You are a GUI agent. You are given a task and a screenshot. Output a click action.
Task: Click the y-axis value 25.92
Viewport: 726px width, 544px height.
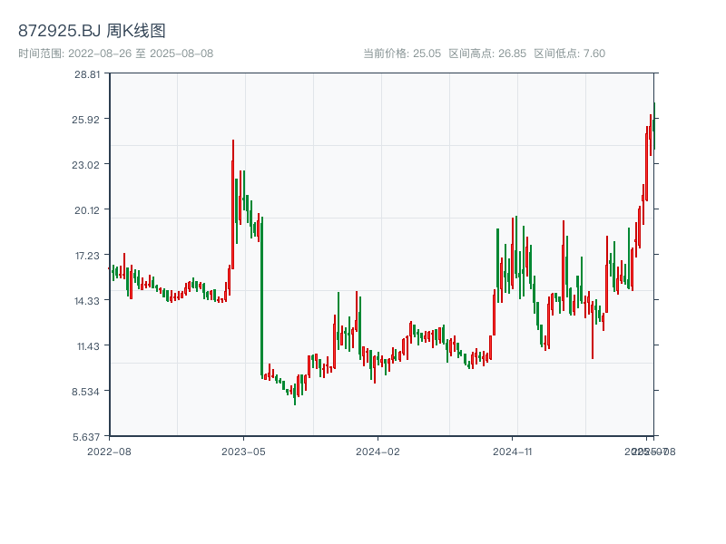85,120
